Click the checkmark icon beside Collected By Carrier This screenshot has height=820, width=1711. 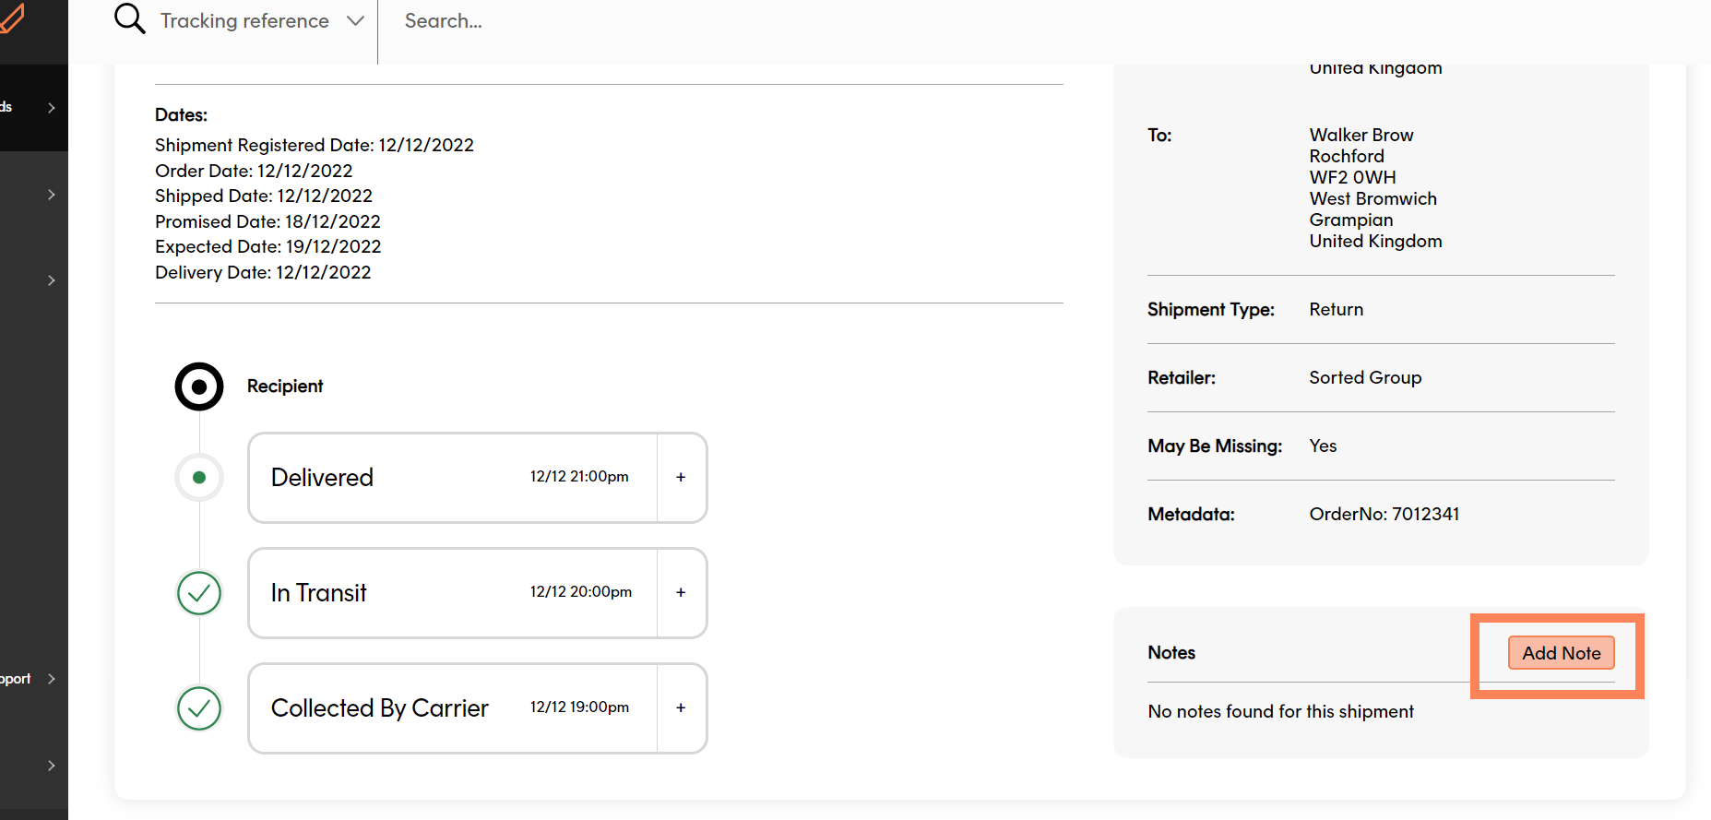tap(199, 708)
